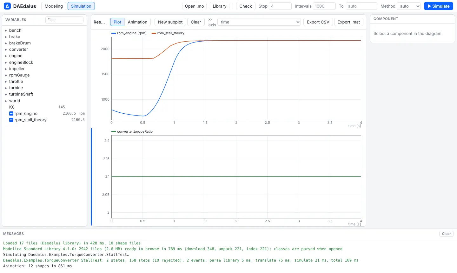The height and width of the screenshot is (273, 457).
Task: Open the Method solver dropdown
Action: 409,6
